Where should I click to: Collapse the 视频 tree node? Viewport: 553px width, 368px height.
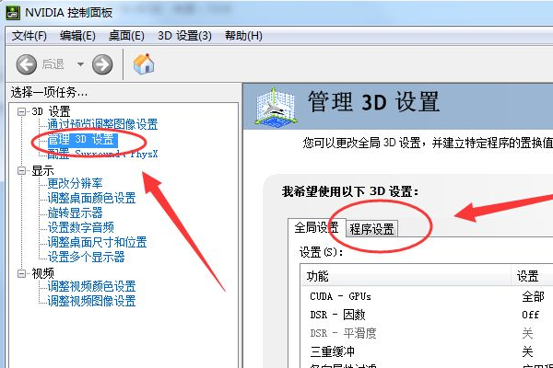click(22, 273)
